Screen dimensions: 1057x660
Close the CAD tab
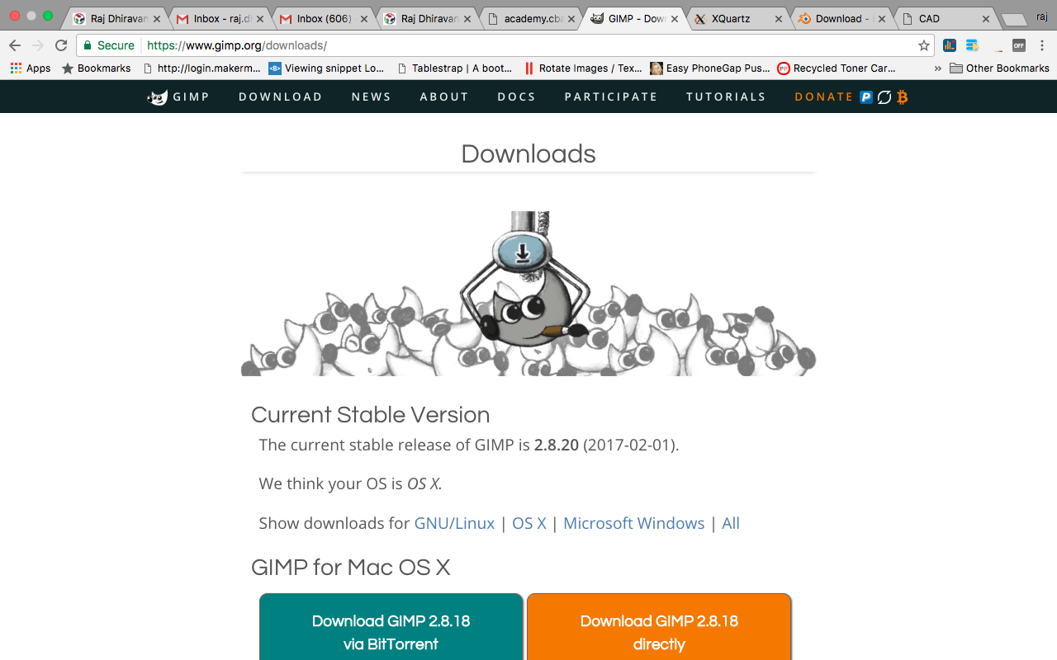(985, 19)
